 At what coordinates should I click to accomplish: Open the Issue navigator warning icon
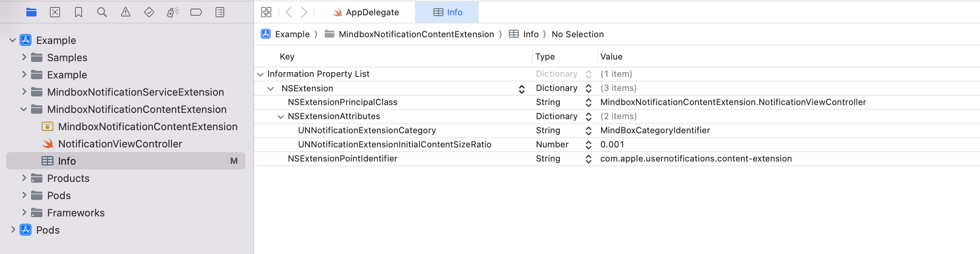click(x=126, y=13)
